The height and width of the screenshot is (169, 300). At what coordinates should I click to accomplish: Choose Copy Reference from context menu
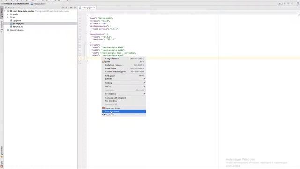[124, 59]
